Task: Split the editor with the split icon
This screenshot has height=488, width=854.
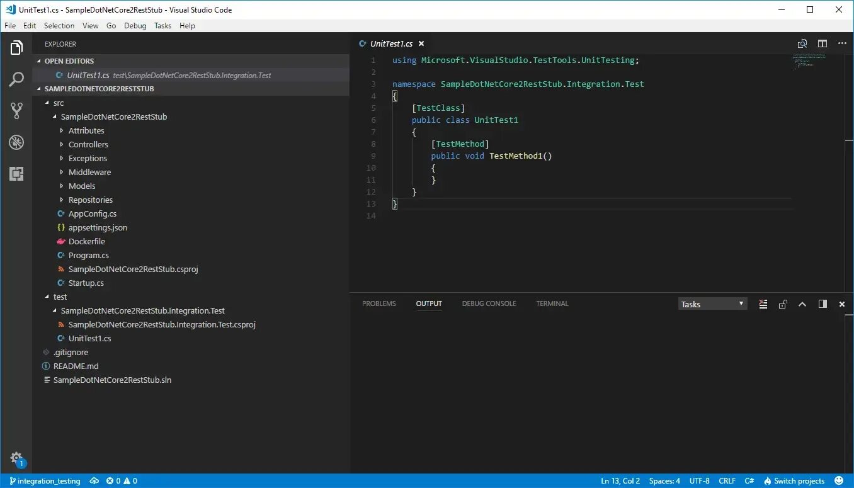Action: [x=823, y=44]
